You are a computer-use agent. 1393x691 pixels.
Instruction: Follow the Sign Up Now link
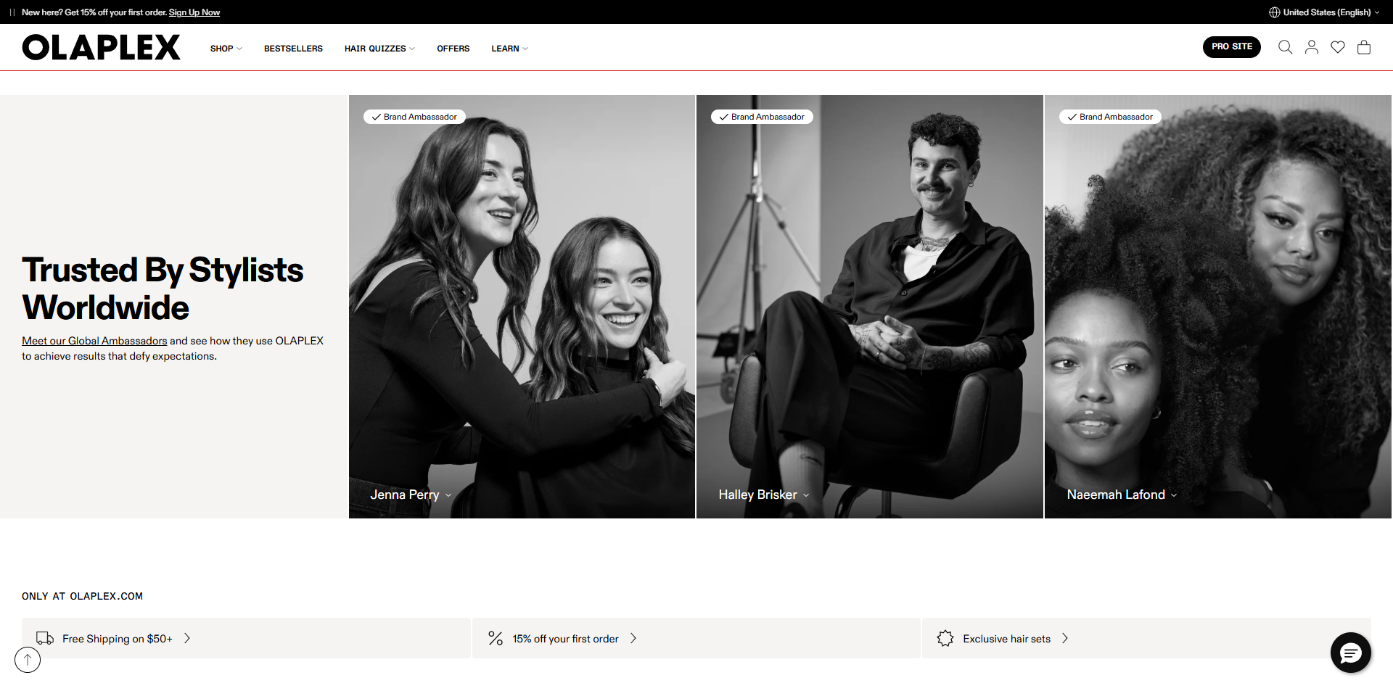(x=194, y=12)
